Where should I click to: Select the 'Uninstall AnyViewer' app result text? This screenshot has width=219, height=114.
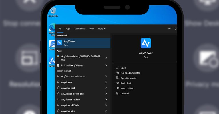pyautogui.click(x=72, y=65)
